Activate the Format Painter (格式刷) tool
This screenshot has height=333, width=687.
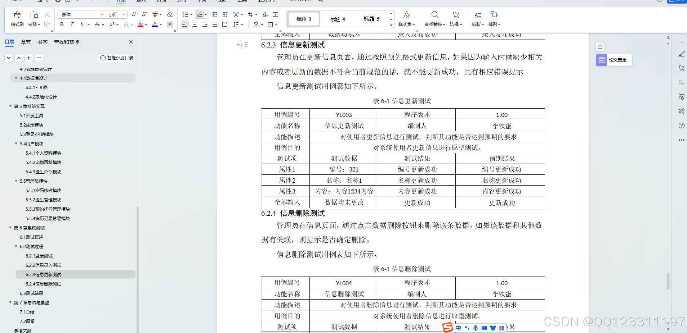click(x=17, y=19)
